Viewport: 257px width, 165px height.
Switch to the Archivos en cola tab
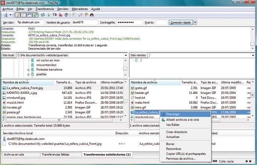[x=21, y=154]
